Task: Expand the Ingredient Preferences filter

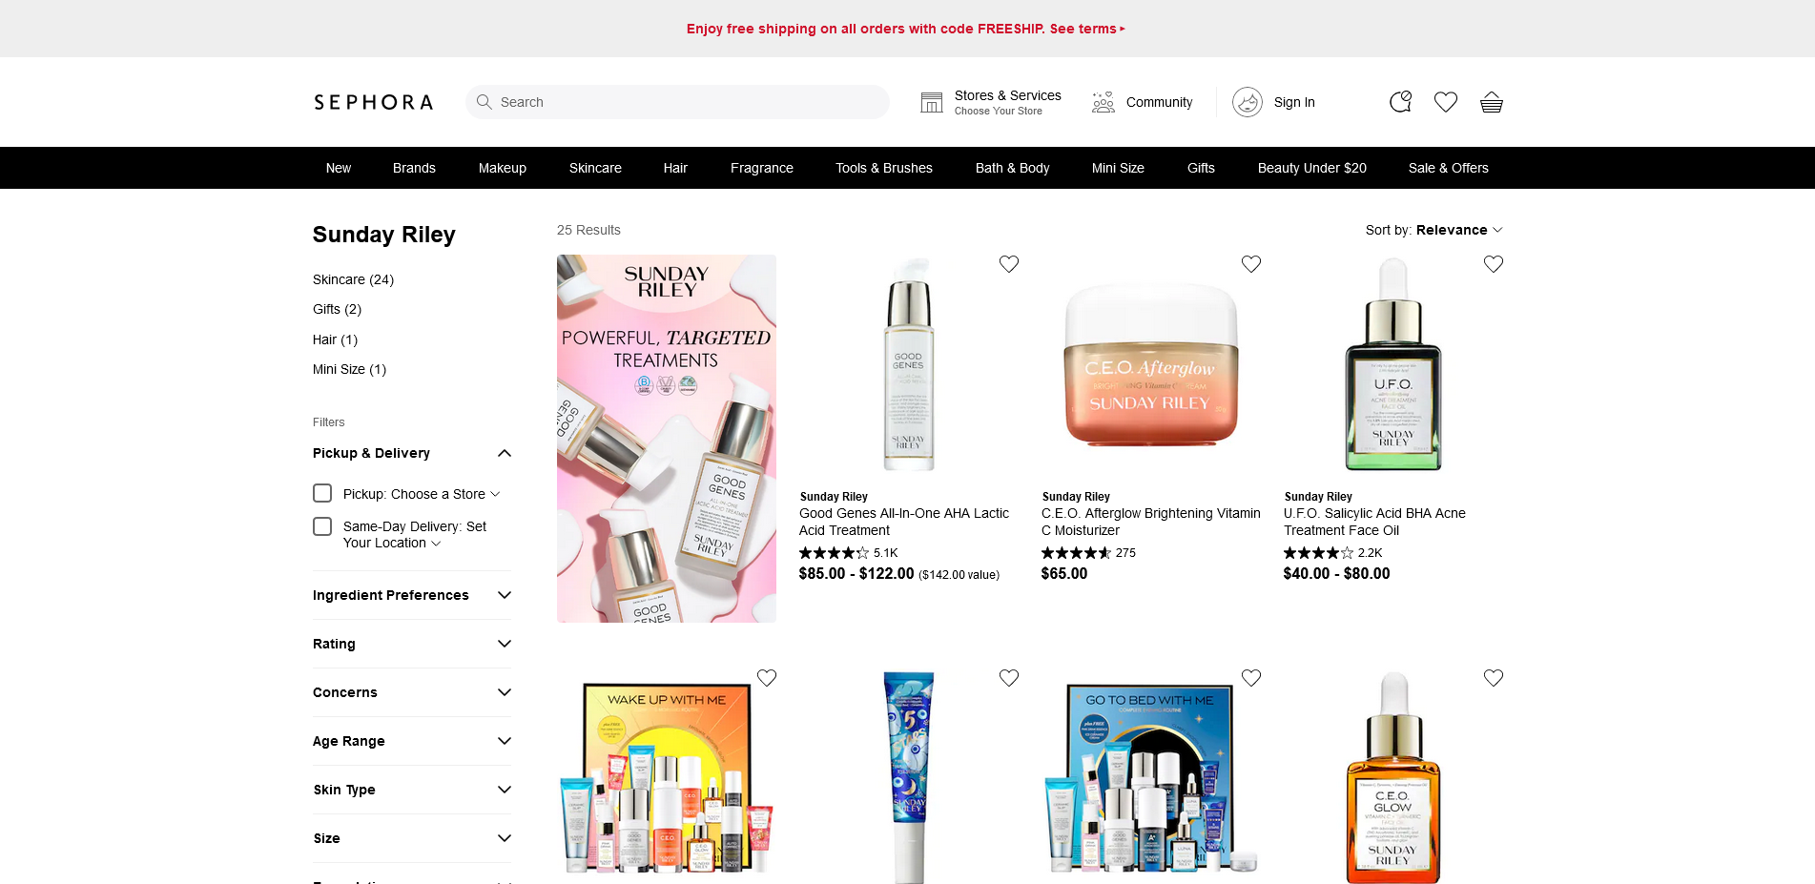Action: click(412, 595)
